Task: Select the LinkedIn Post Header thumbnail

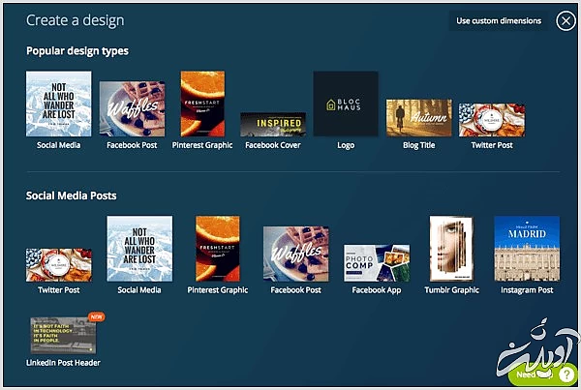Action: 63,335
